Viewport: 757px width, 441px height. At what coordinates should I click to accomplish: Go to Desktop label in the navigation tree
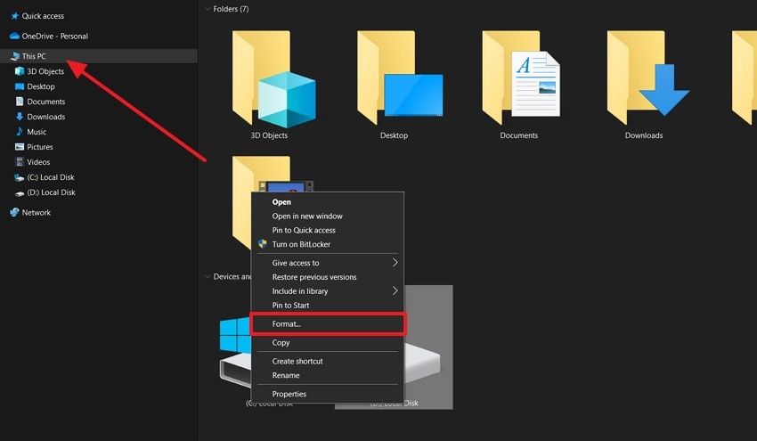pyautogui.click(x=41, y=86)
